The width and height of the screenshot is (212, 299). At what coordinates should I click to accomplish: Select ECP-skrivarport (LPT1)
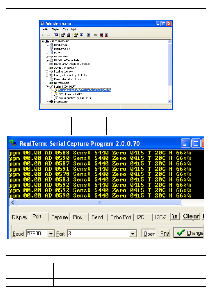click(x=71, y=94)
